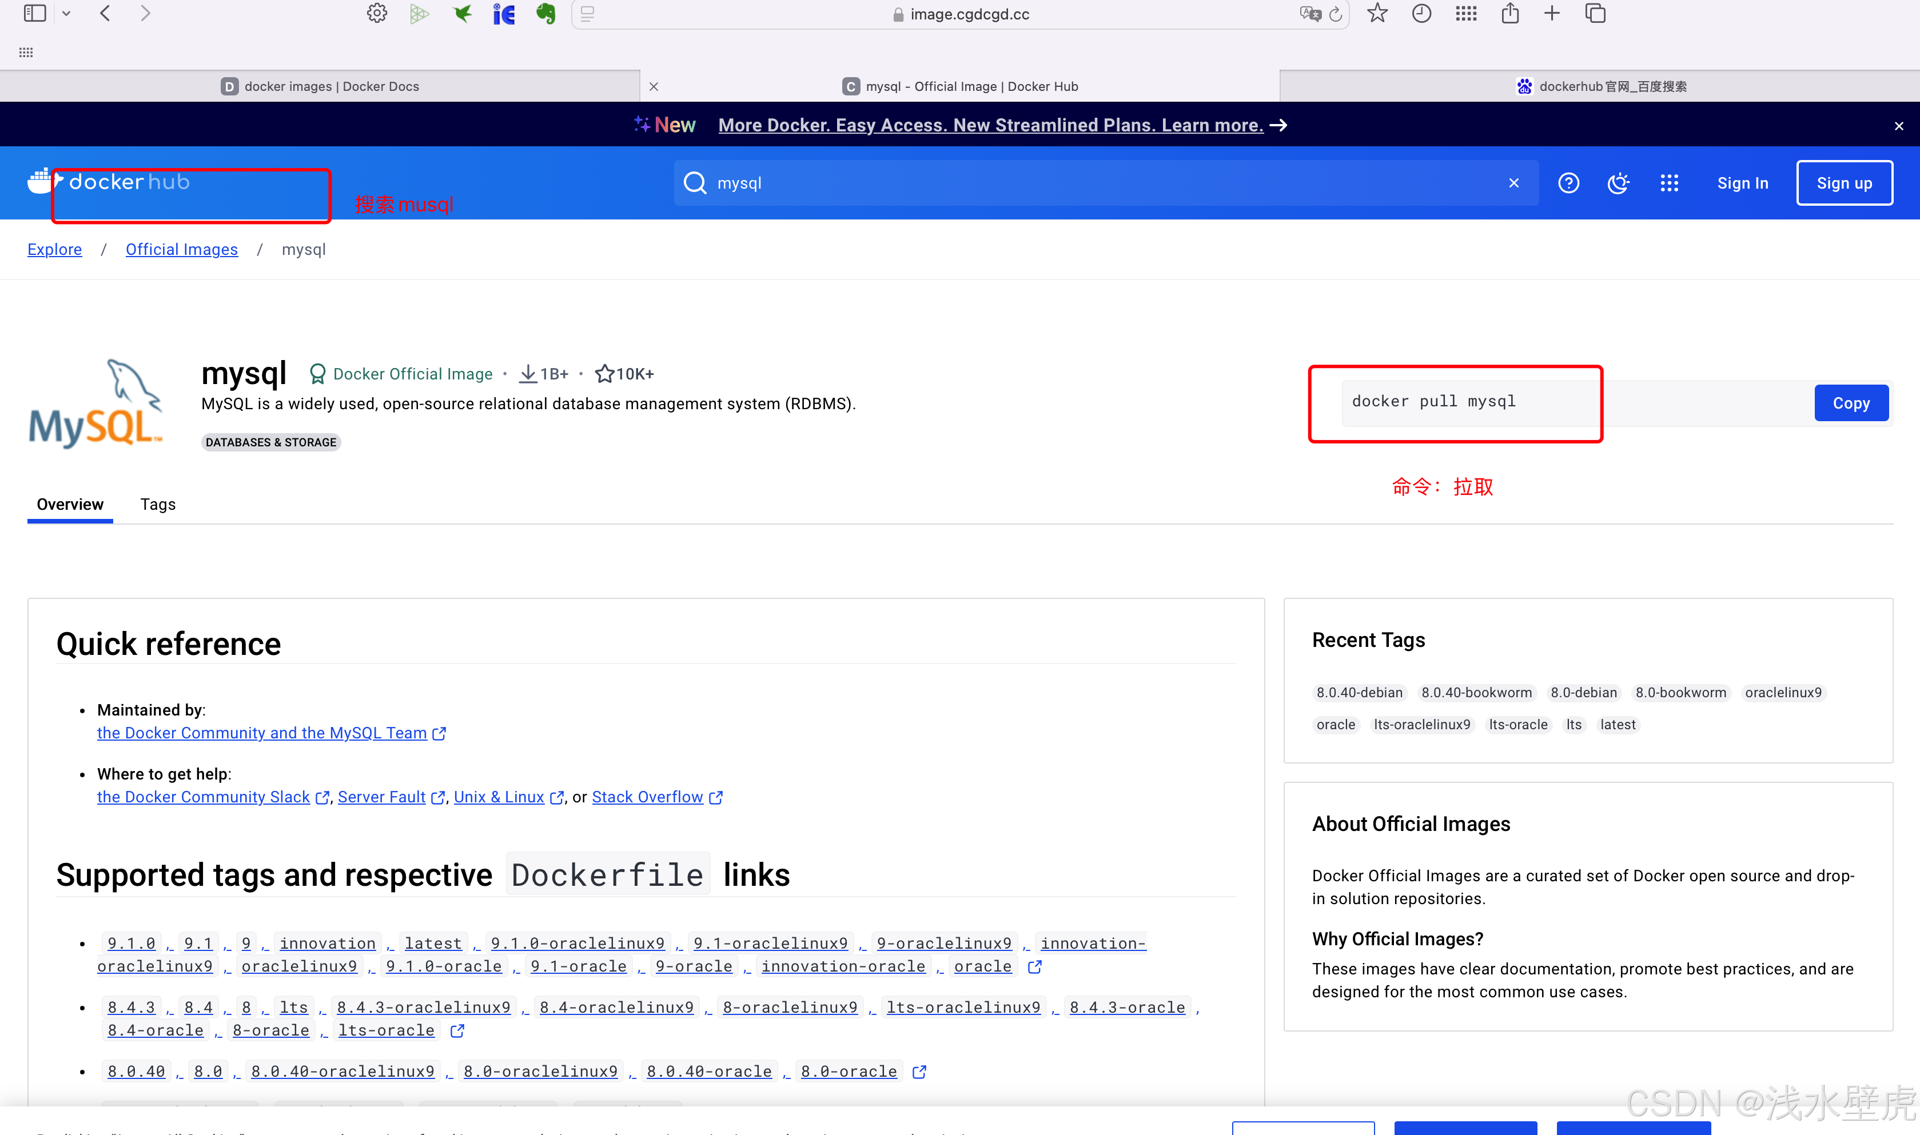This screenshot has height=1135, width=1920.
Task: Click the 8.0.40-bookworm recent tag
Action: [1476, 692]
